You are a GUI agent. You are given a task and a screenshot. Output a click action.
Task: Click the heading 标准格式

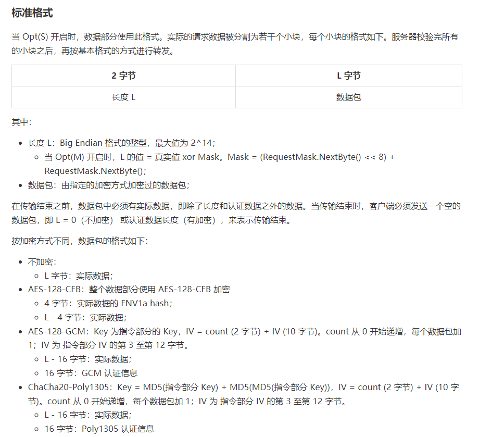coord(32,13)
